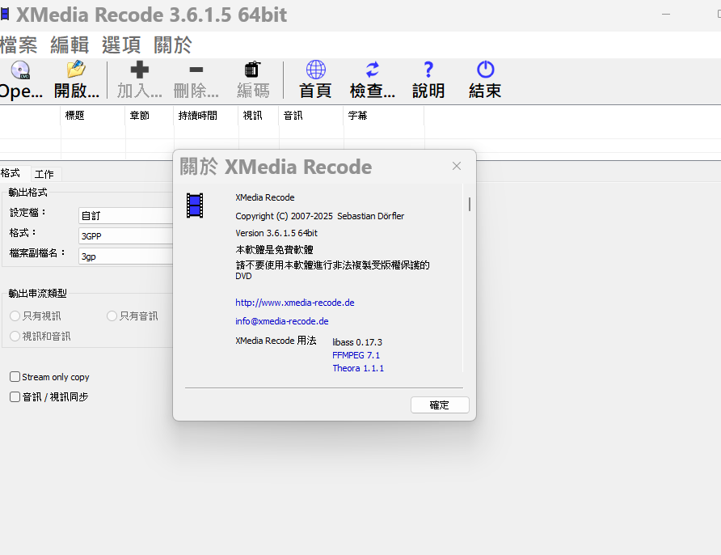This screenshot has height=555, width=721.
Task: Click the 本軟體是免費軟體 text line
Action: (274, 249)
